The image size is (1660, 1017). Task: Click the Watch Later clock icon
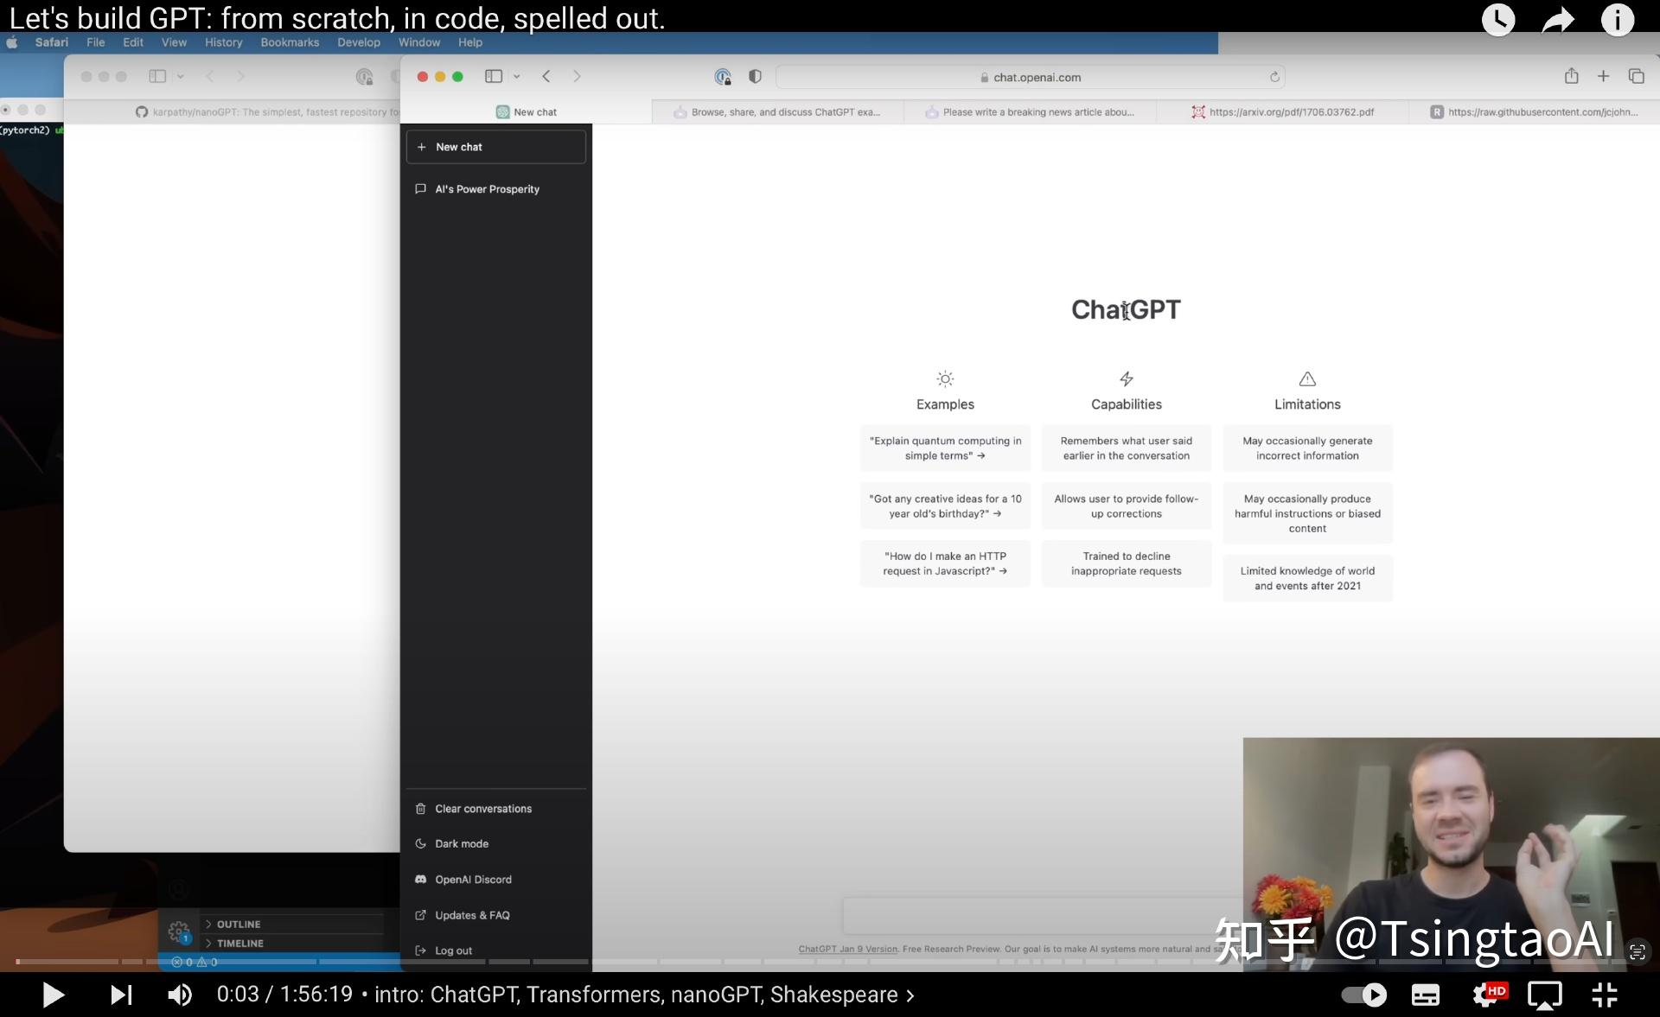pos(1498,19)
